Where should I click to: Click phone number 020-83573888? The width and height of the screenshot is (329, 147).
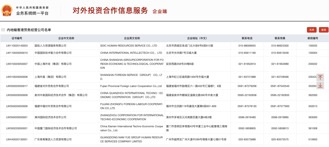coord(247,139)
